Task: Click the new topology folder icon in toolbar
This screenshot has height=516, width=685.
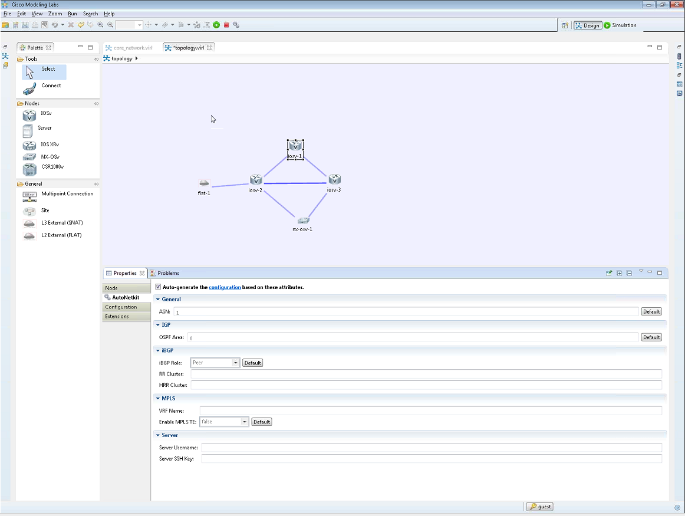Action: 5,25
